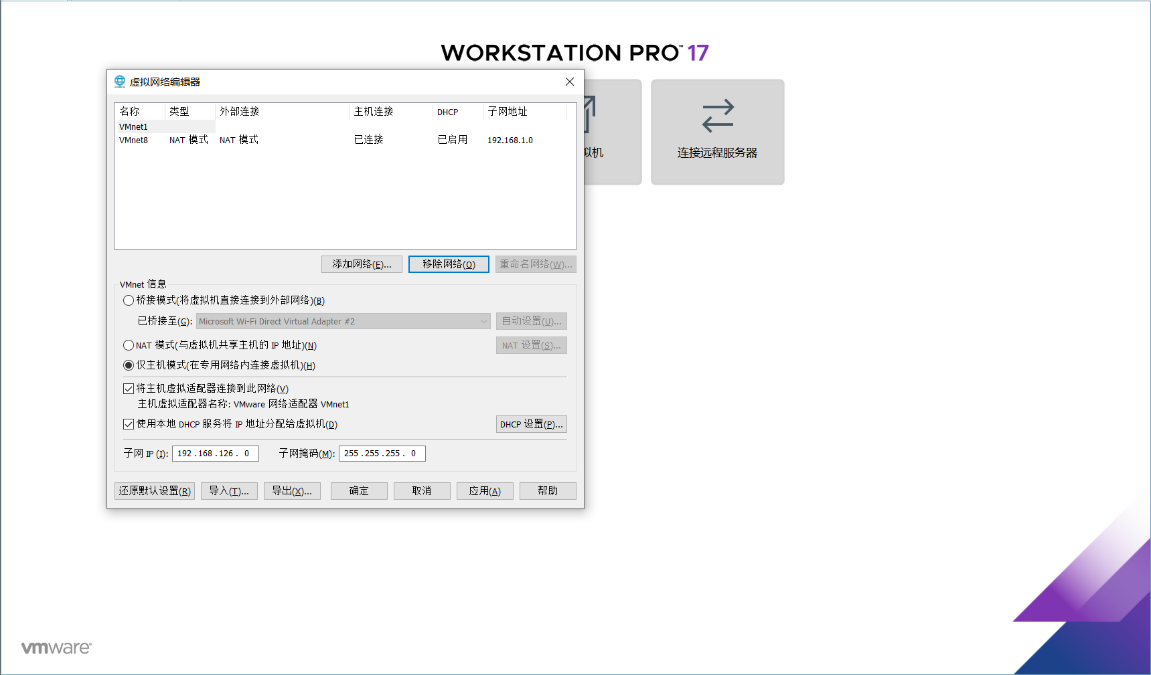Click 添加网络 (Add Network) button
The height and width of the screenshot is (675, 1151).
(x=362, y=264)
